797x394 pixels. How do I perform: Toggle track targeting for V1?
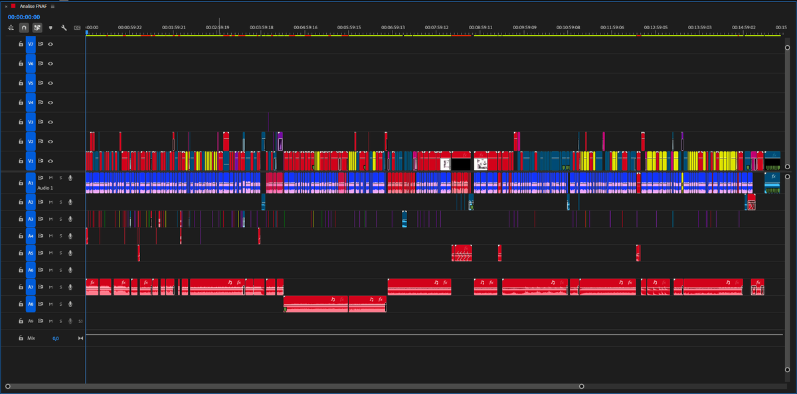31,161
